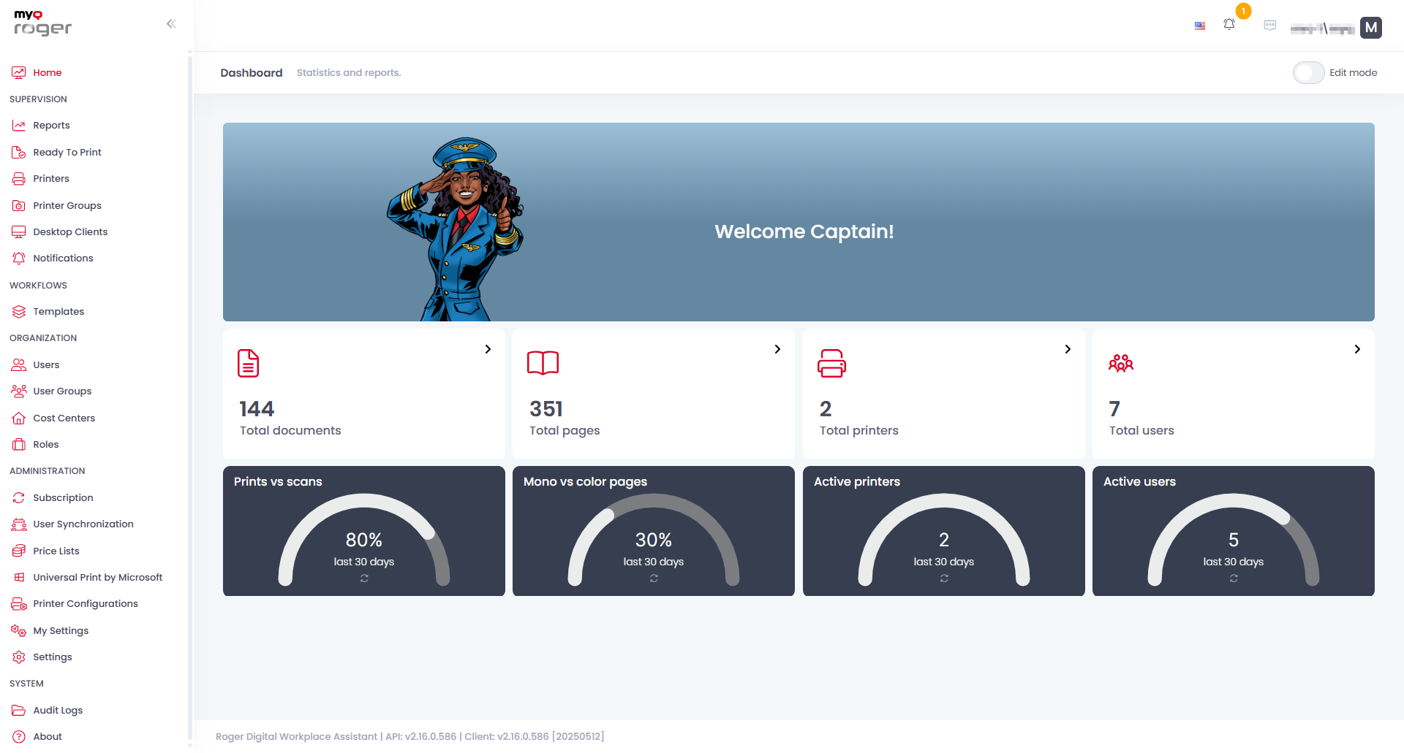Toggle the Edit mode switch
The width and height of the screenshot is (1404, 753).
click(1308, 73)
